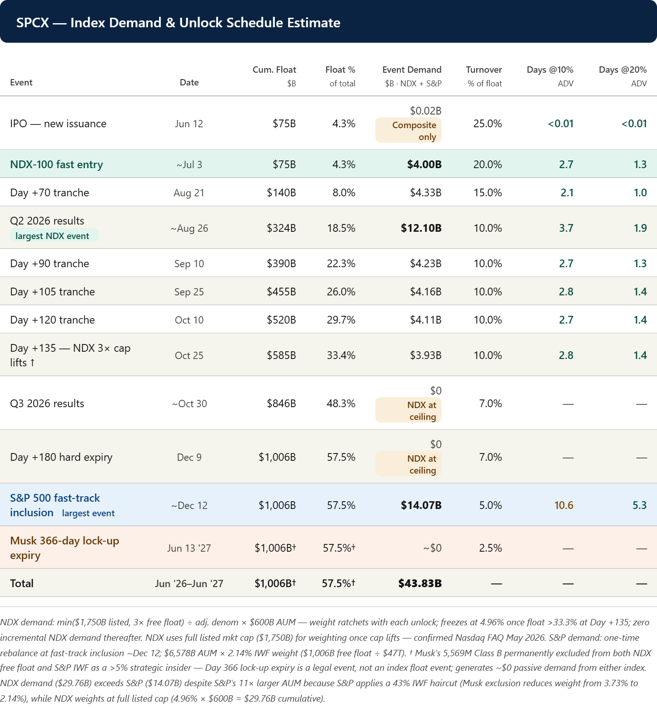Select the '$4.16B' event demand cell
The image size is (657, 708).
point(426,292)
